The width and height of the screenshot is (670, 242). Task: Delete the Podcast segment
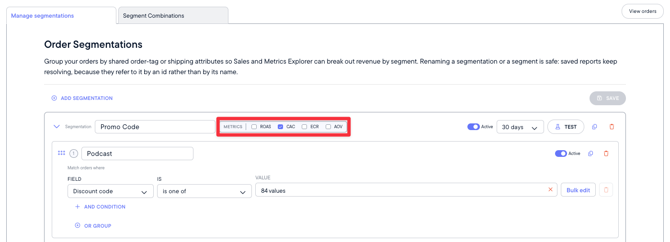tap(606, 154)
